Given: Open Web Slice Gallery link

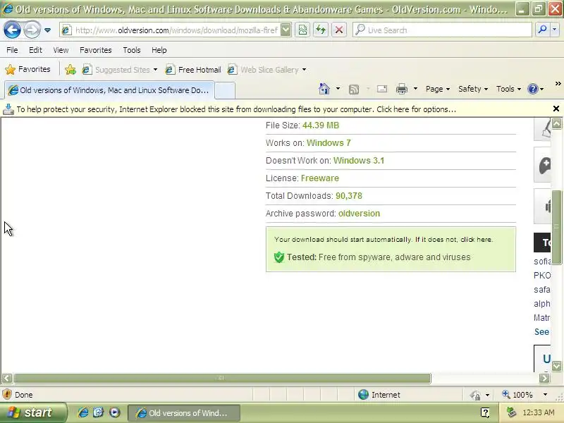Looking at the screenshot, I should pos(263,69).
